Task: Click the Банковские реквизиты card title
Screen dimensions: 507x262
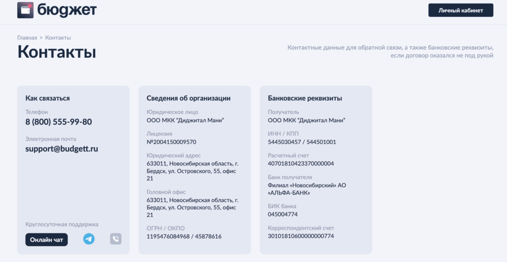Action: 304,98
